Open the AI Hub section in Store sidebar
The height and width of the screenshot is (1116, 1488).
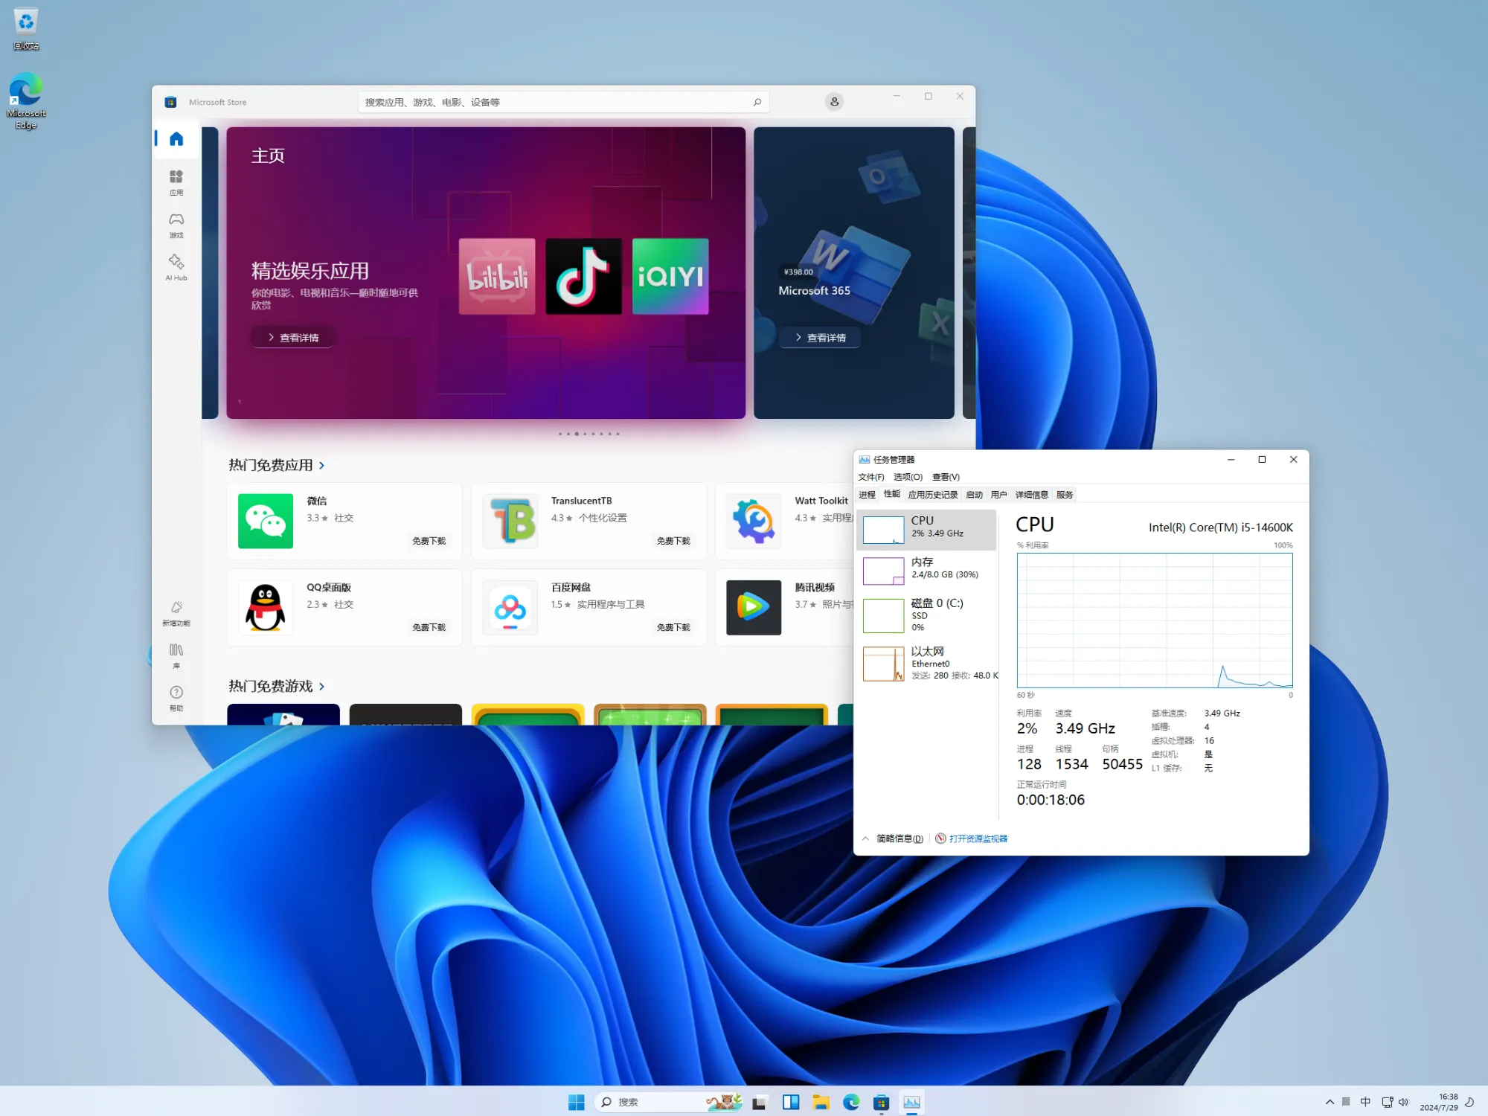[176, 266]
